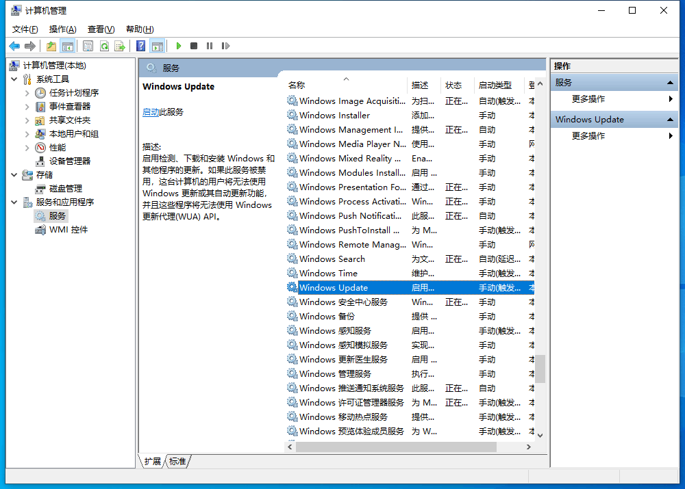Click the horizontal scrollbar right arrow

point(529,447)
